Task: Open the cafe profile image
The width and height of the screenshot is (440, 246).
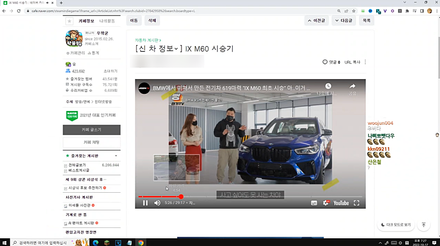Action: pyautogui.click(x=74, y=38)
